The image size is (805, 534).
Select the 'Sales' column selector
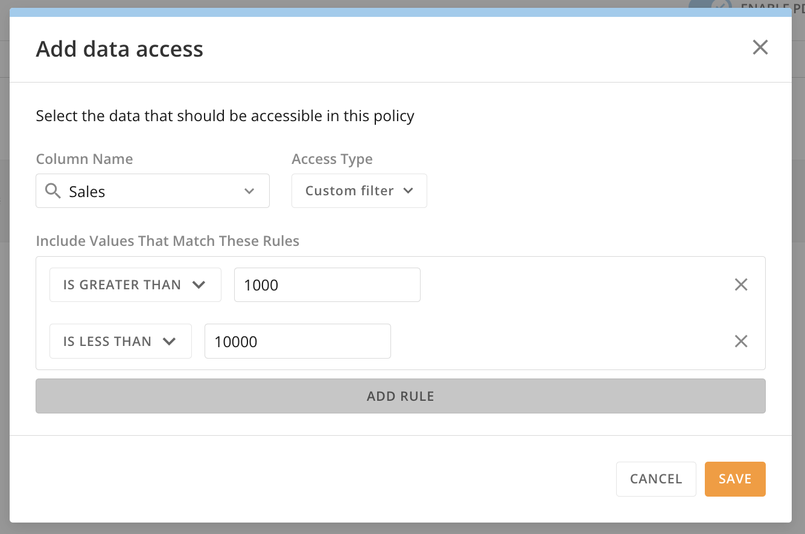tap(152, 190)
